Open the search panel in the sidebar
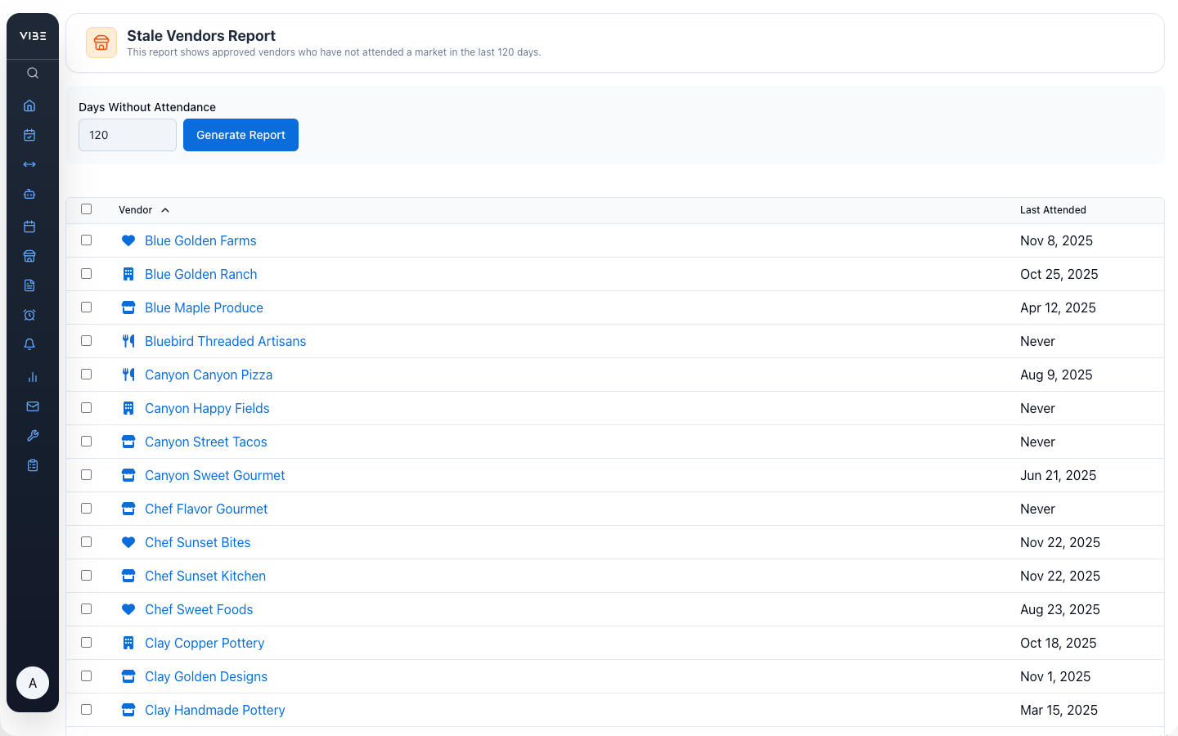Viewport: 1178px width, 736px height. point(32,73)
